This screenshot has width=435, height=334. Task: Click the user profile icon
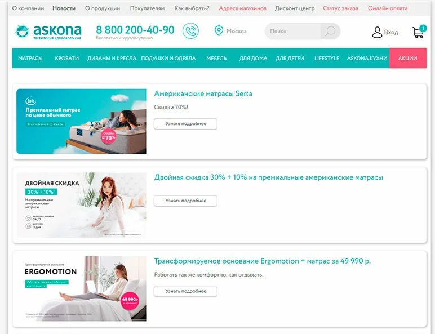(377, 32)
